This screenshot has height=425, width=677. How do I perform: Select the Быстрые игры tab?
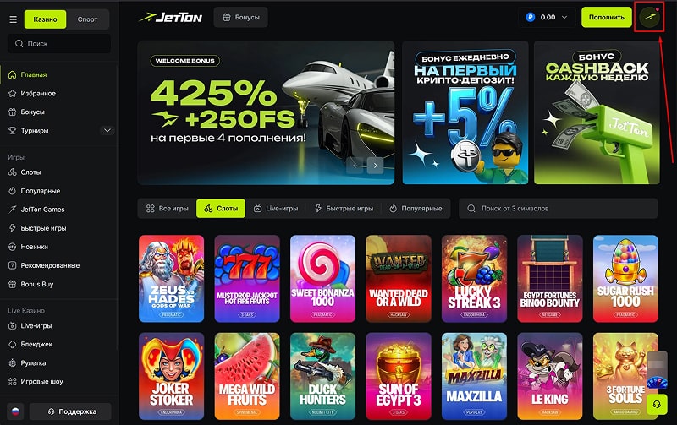pos(344,208)
